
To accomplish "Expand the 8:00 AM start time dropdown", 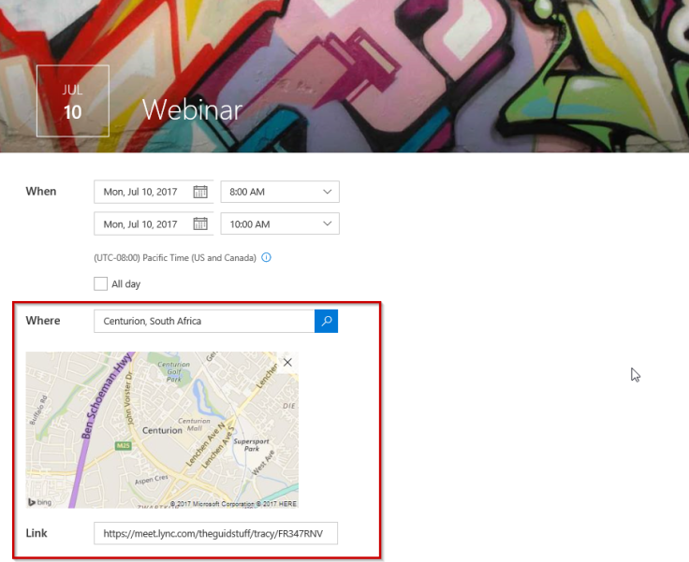I will [x=280, y=192].
